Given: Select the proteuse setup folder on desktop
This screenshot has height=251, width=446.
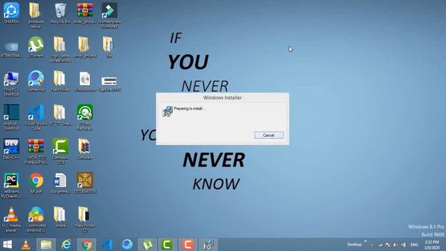Looking at the screenshot, I should coord(36,15).
